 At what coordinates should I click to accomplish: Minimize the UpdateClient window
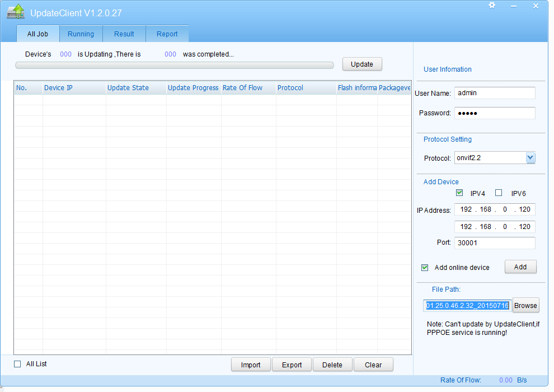click(x=514, y=6)
